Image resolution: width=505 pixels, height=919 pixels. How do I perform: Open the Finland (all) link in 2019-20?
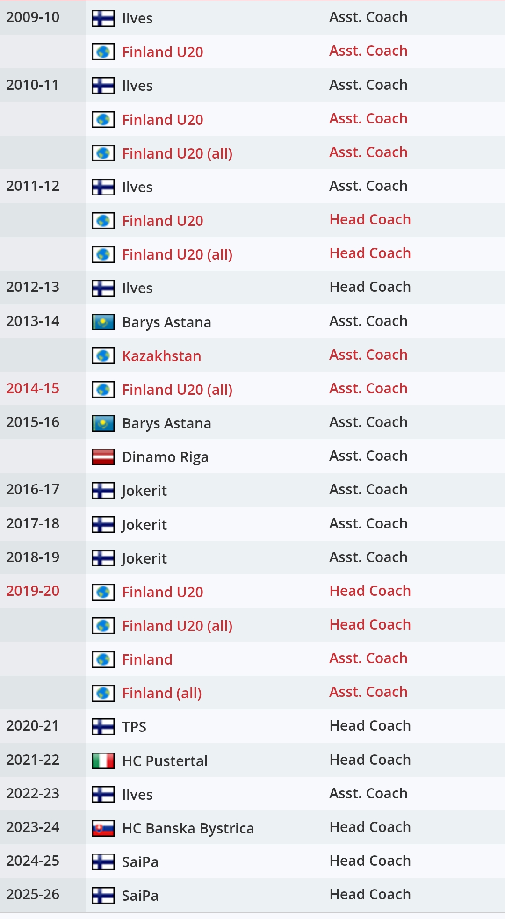click(162, 693)
